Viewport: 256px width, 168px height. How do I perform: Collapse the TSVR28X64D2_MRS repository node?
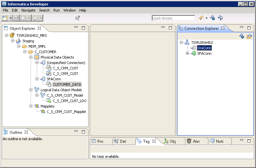[x=6, y=35]
